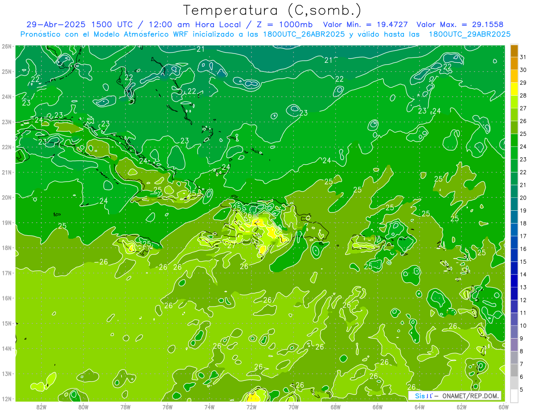Click the '68W' longitude axis label
535x413 pixels.
[335, 407]
